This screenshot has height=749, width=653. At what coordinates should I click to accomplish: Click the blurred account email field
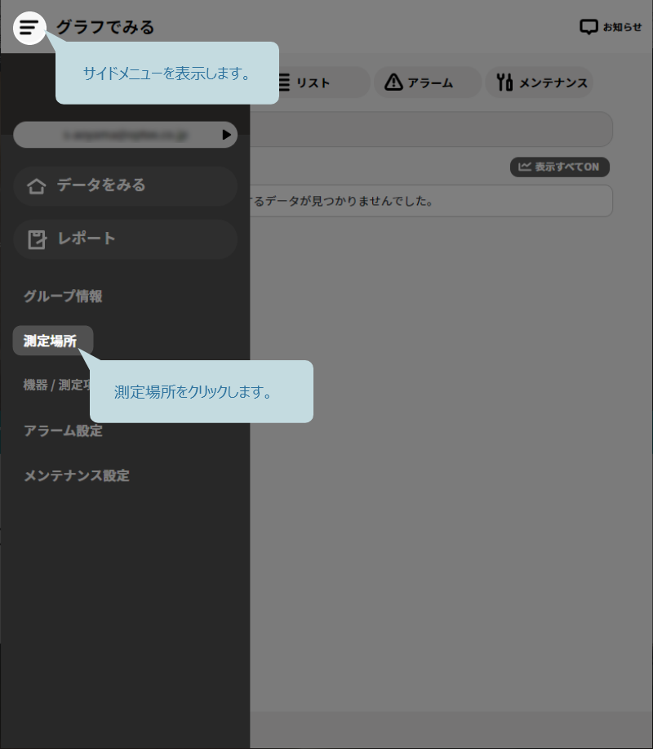(x=125, y=135)
